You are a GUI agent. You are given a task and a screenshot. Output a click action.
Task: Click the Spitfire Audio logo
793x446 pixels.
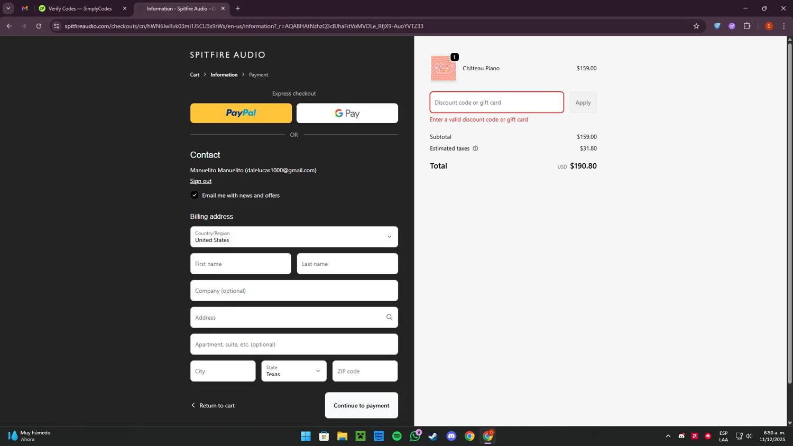pos(227,55)
